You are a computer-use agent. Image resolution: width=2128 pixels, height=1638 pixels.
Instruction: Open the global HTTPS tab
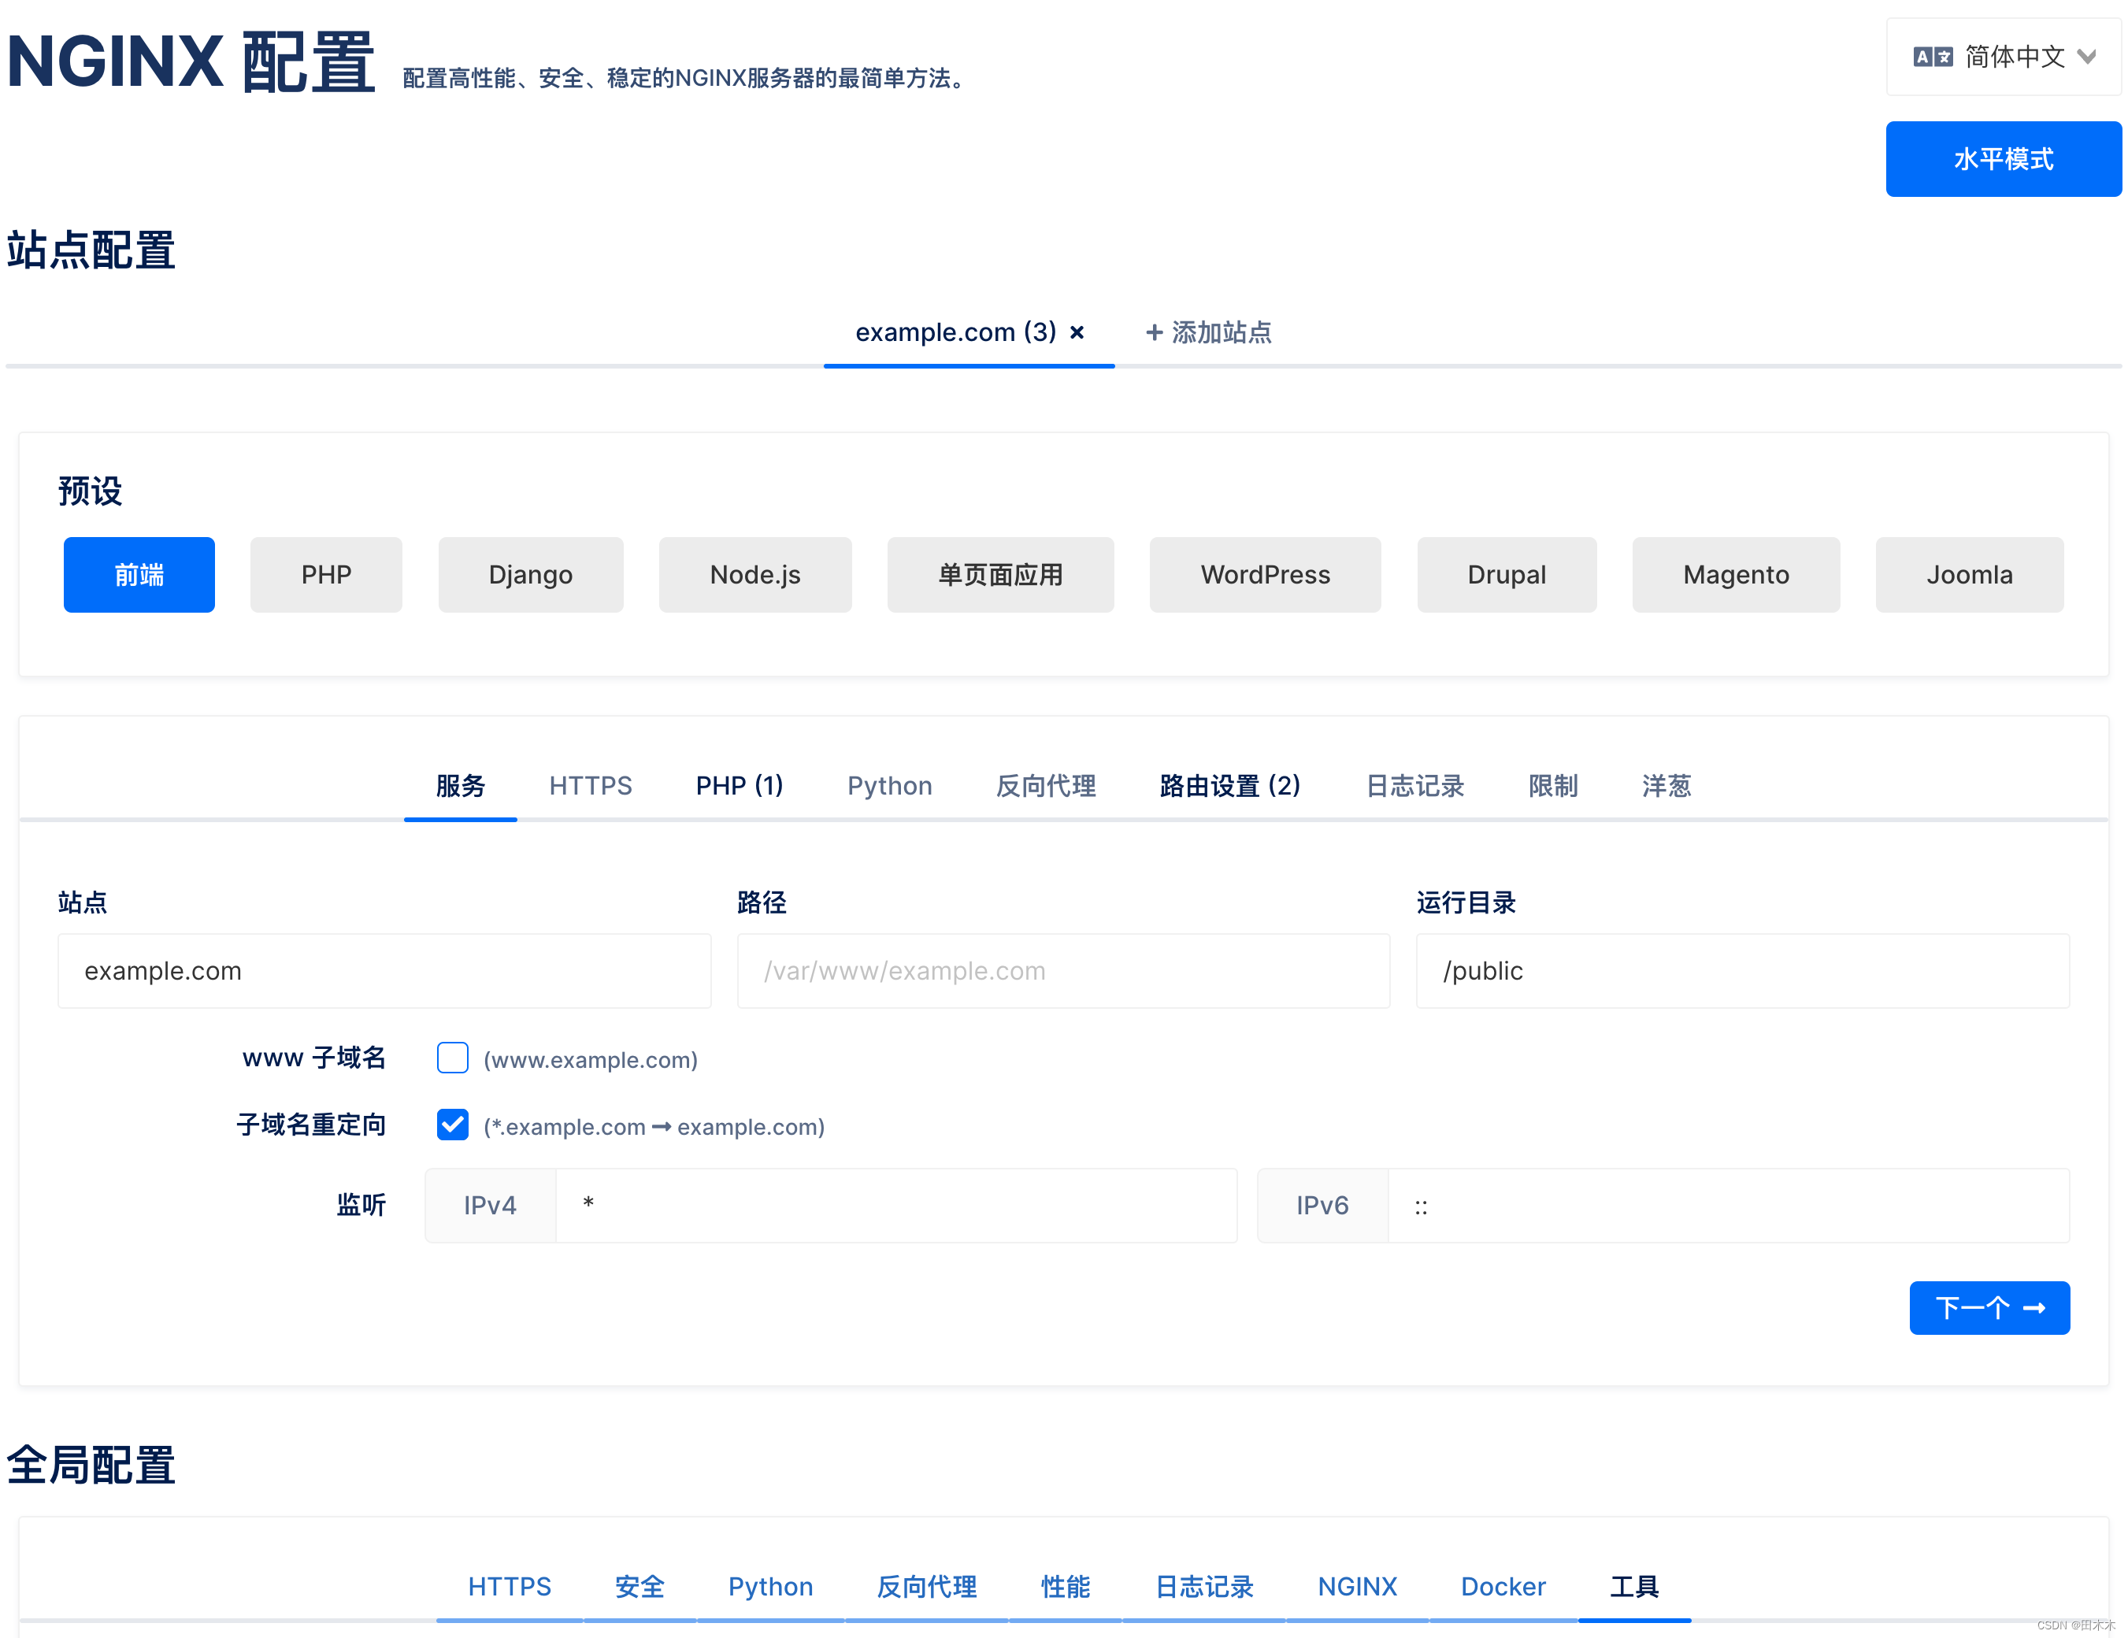tap(510, 1588)
